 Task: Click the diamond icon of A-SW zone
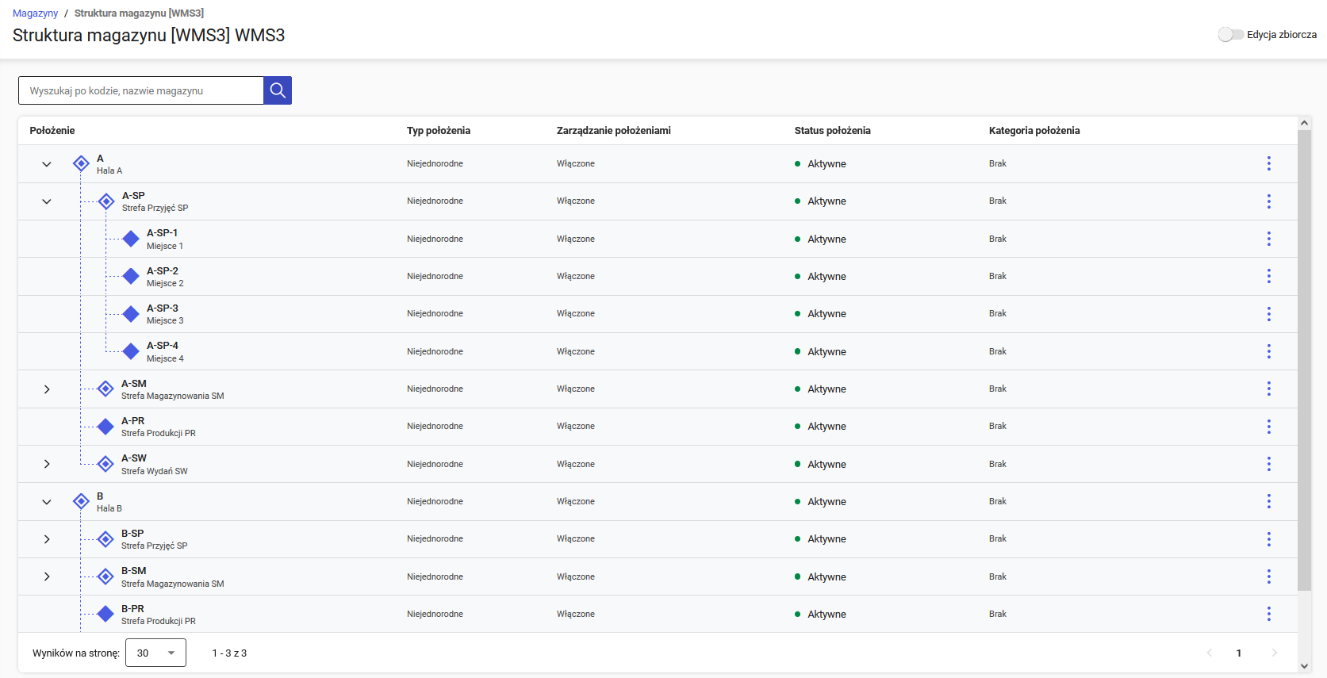105,464
